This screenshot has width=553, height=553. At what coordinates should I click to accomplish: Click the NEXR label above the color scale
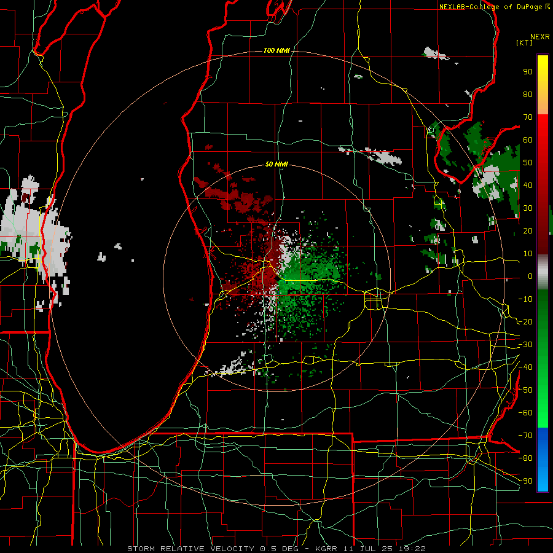[540, 37]
